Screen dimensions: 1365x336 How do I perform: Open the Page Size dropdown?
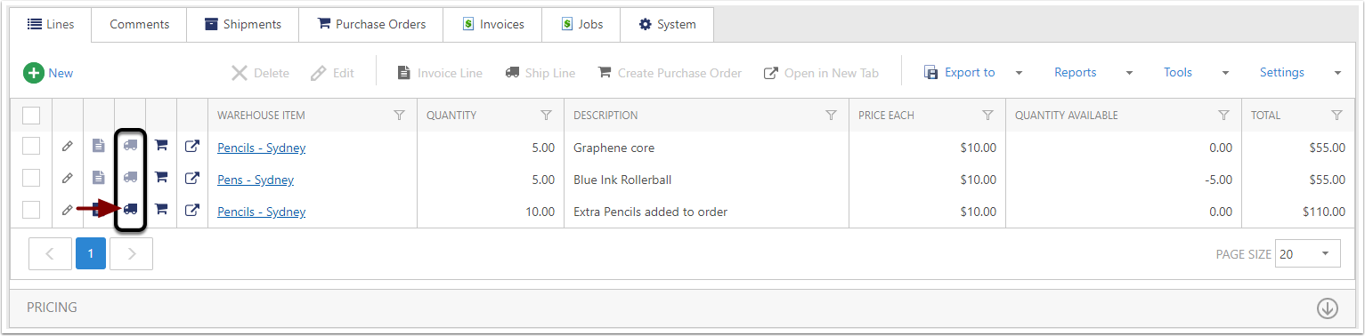click(1308, 253)
